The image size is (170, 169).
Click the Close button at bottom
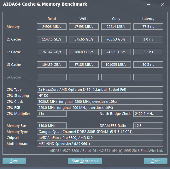click(x=156, y=161)
